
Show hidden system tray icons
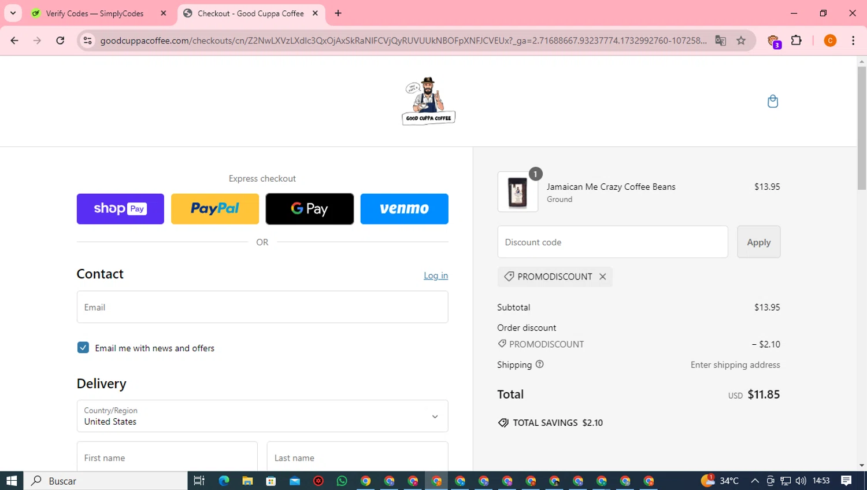[x=755, y=481]
